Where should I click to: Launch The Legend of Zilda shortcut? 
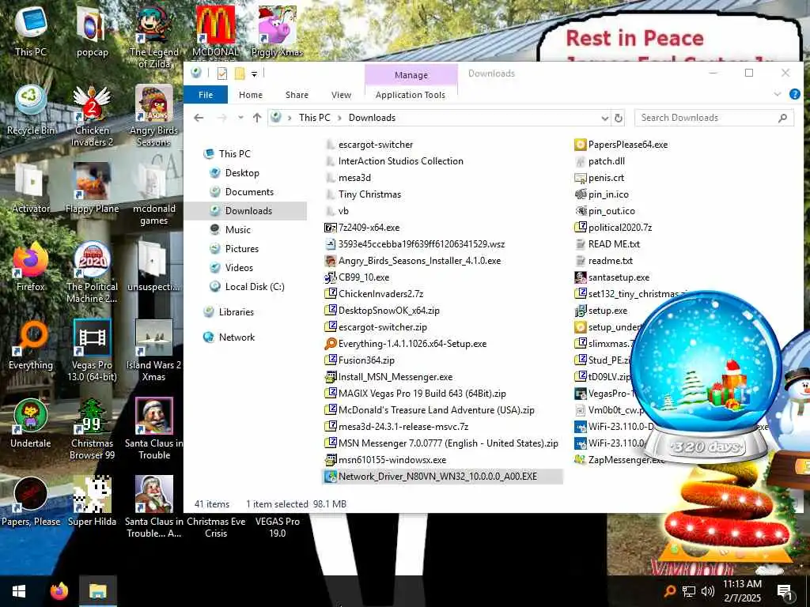tap(154, 37)
